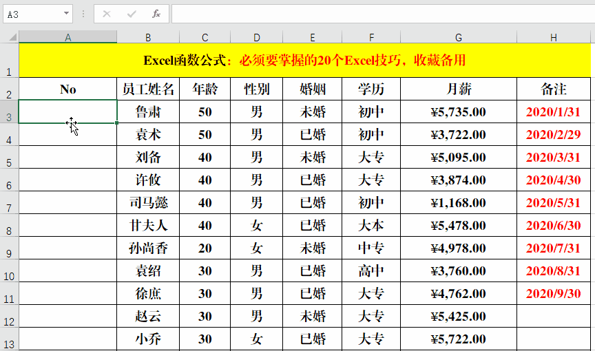Click the Enter checkmark formula bar icon
The height and width of the screenshot is (351, 595).
pyautogui.click(x=132, y=14)
